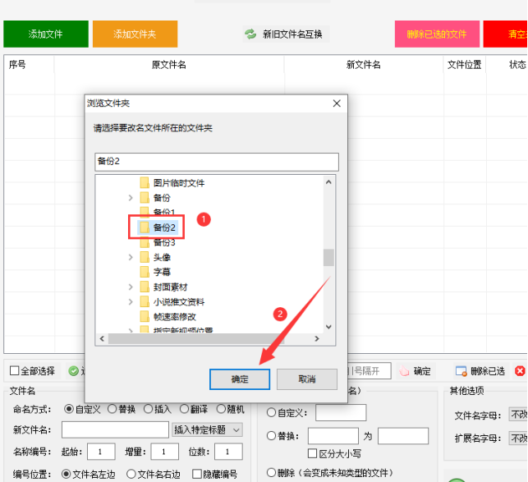Image resolution: width=528 pixels, height=482 pixels.
Task: Select the 头像 folder
Action: point(162,257)
